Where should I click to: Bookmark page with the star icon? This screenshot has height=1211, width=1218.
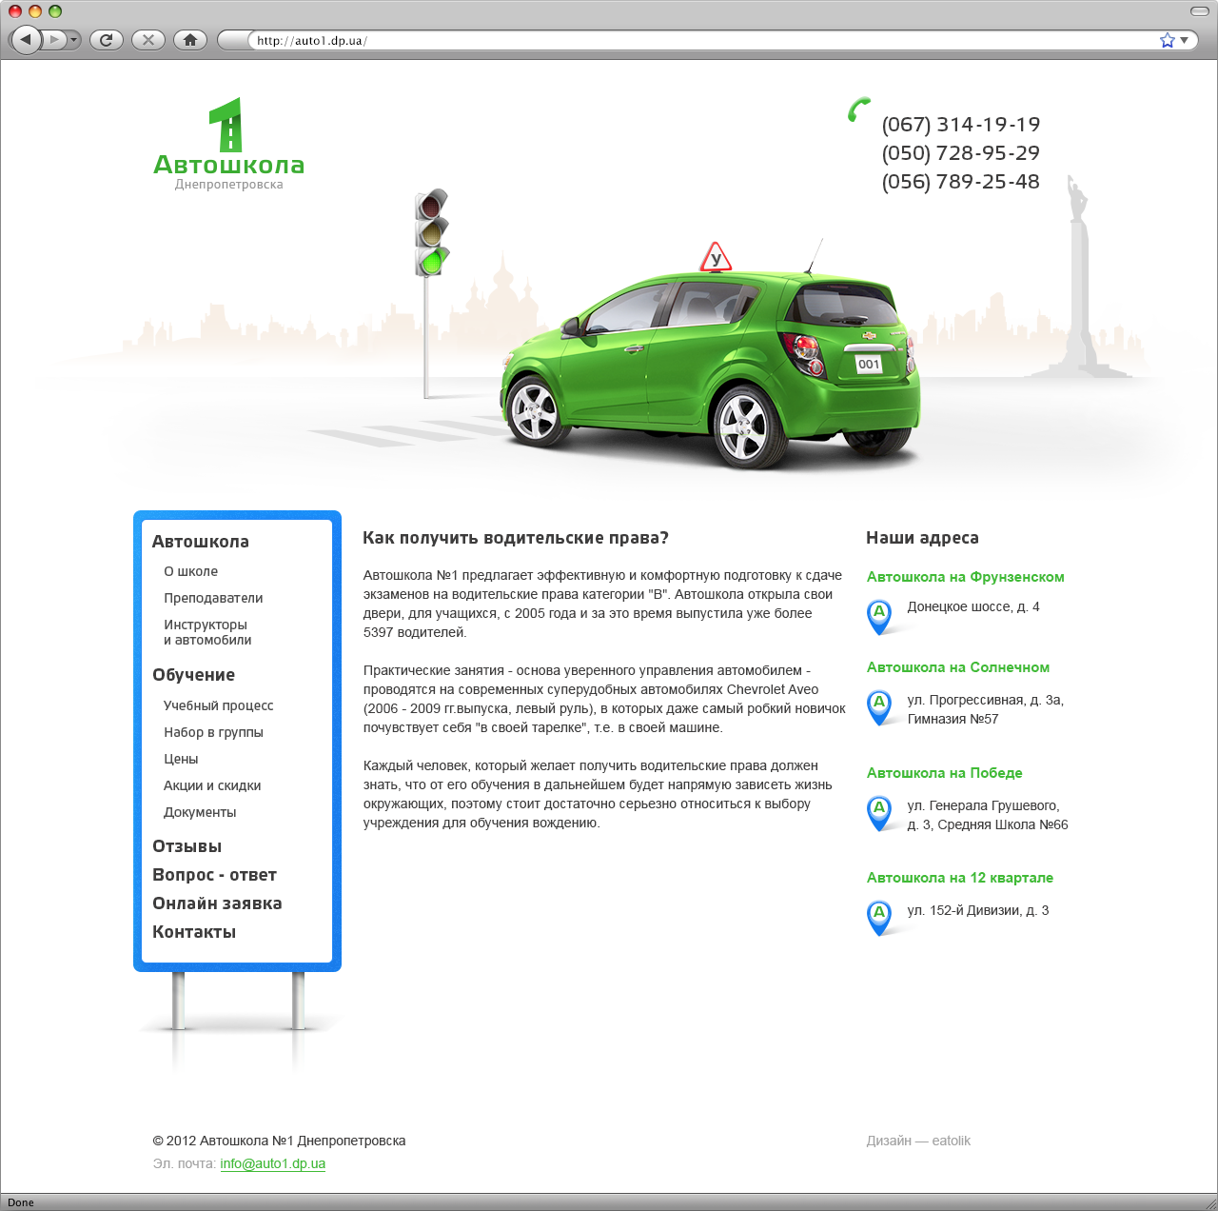click(x=1167, y=40)
